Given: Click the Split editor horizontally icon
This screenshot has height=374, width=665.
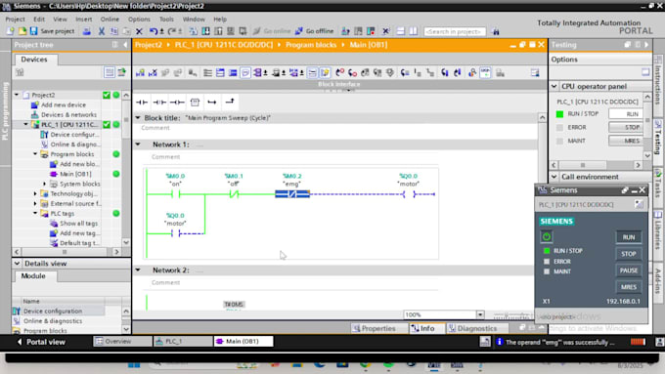Looking at the screenshot, I should click(x=401, y=31).
